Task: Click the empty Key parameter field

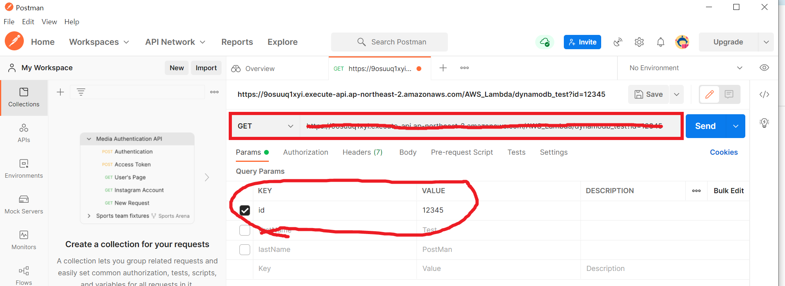Action: [x=335, y=269]
